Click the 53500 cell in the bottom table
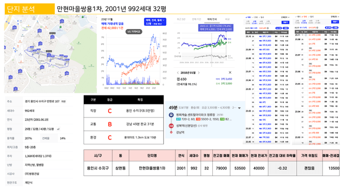The image size is (344, 193). [x=240, y=168]
